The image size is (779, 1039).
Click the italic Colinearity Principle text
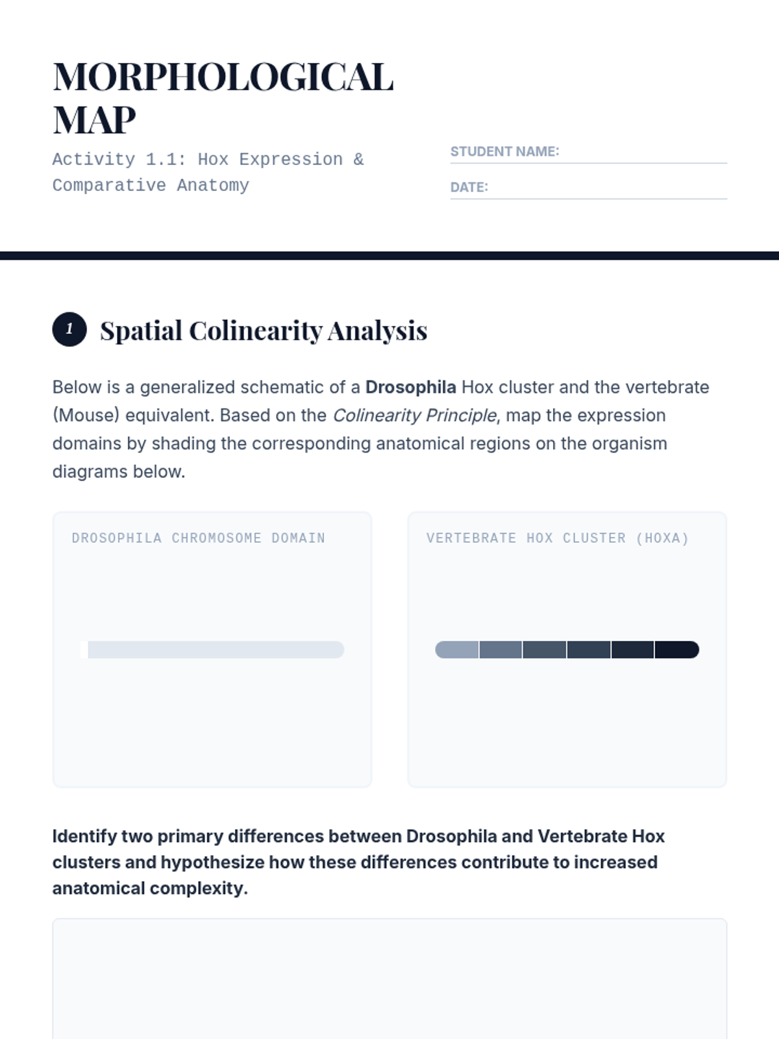[414, 416]
